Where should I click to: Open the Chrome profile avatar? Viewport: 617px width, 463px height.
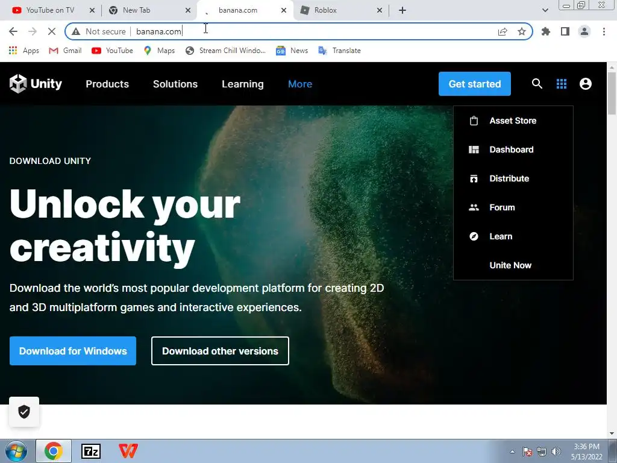584,31
